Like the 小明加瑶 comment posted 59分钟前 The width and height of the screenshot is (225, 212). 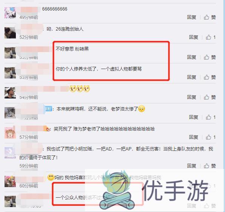[x=210, y=166]
